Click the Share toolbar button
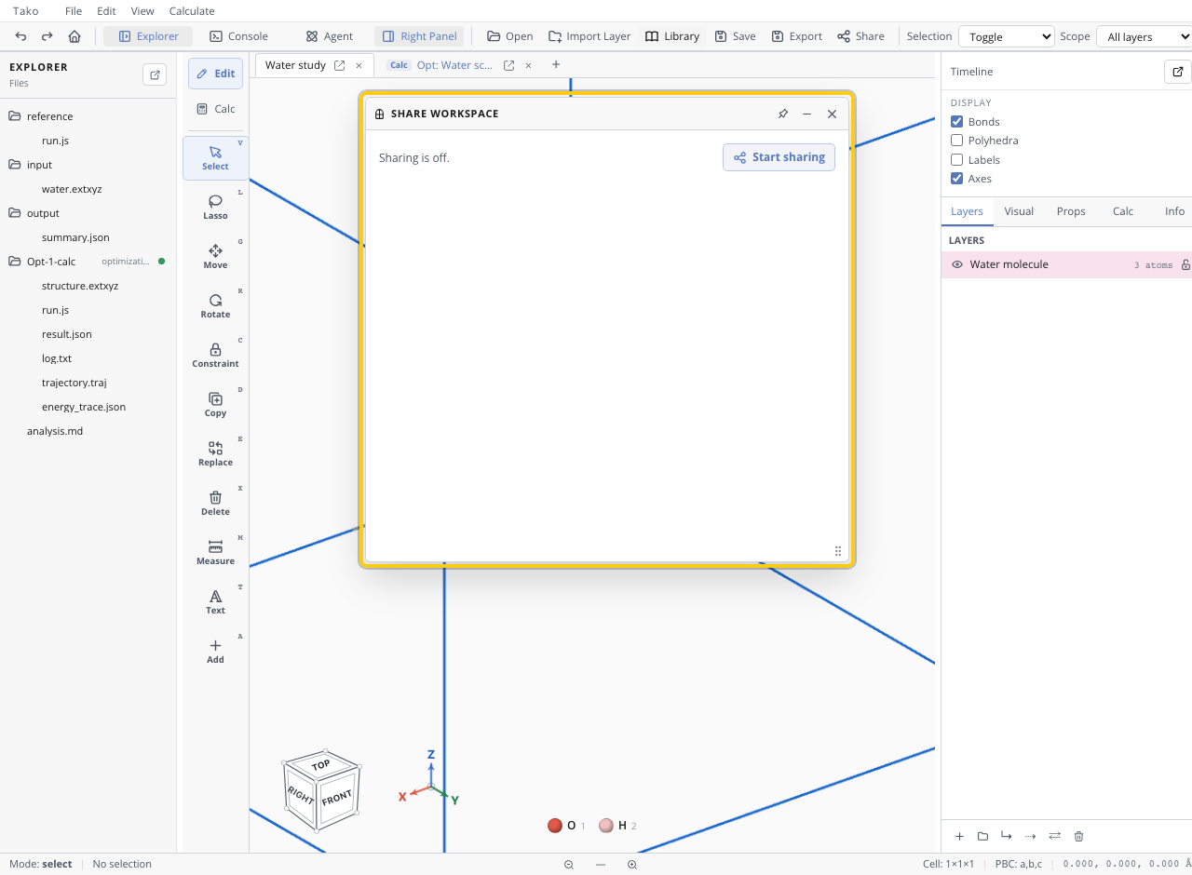This screenshot has height=875, width=1192. (x=860, y=36)
